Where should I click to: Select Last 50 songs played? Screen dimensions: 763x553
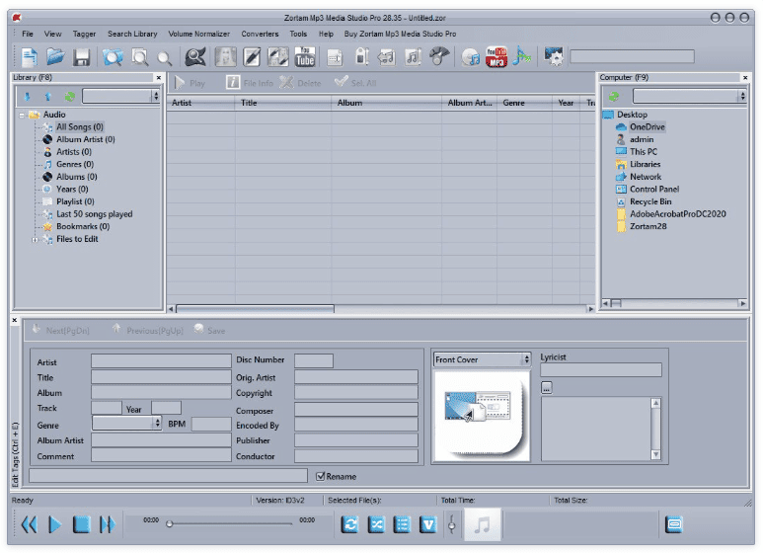coord(95,214)
